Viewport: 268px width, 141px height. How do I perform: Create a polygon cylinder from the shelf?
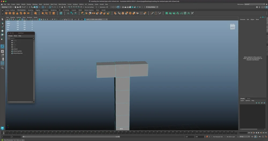click(13, 13)
